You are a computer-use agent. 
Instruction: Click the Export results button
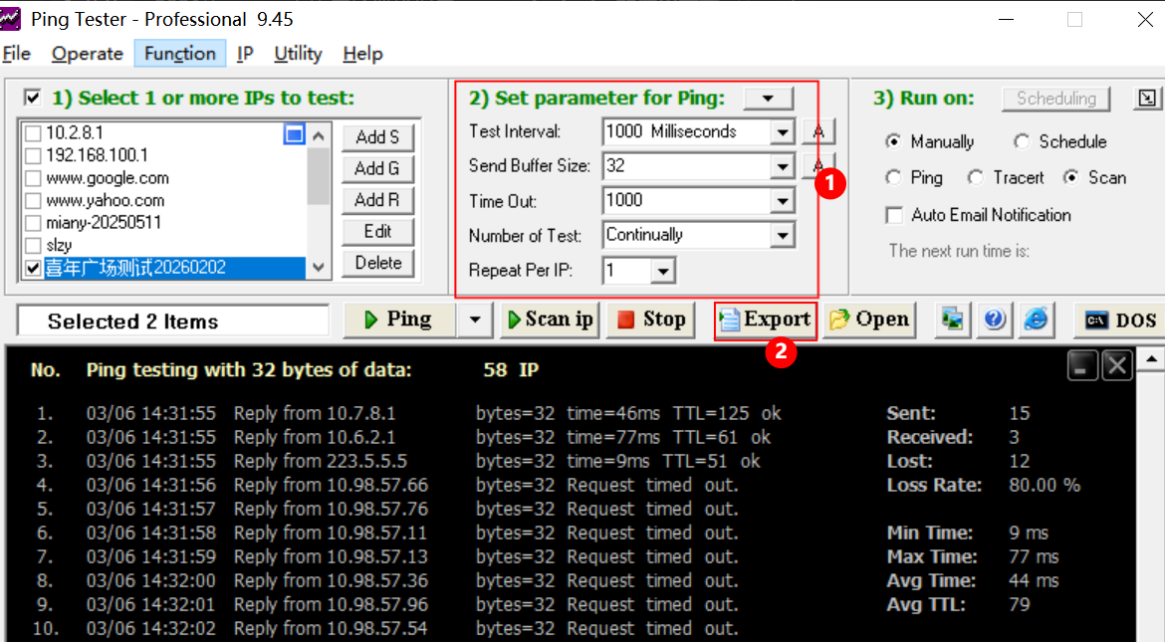(765, 320)
